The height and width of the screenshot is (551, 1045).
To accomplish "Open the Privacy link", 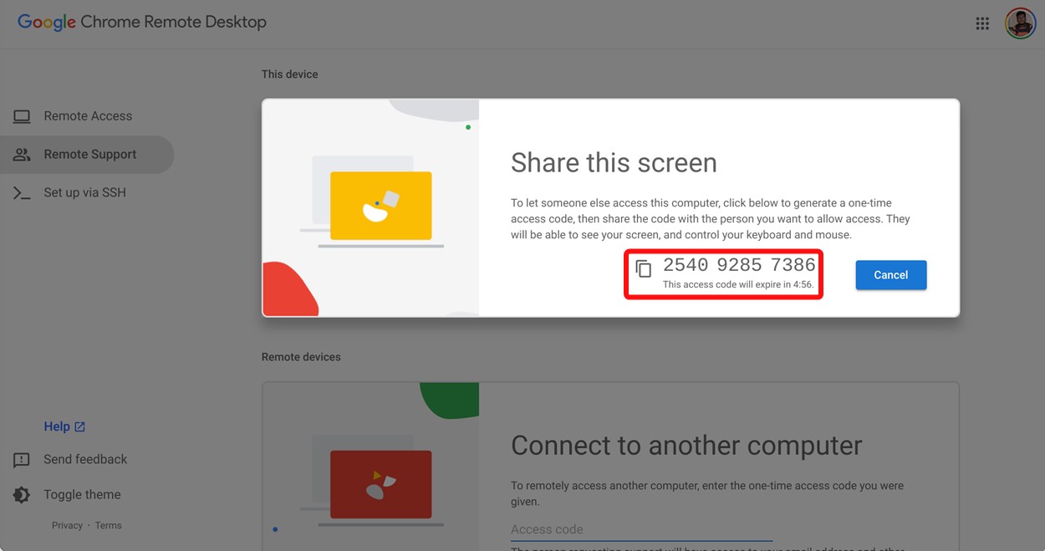I will pyautogui.click(x=67, y=524).
